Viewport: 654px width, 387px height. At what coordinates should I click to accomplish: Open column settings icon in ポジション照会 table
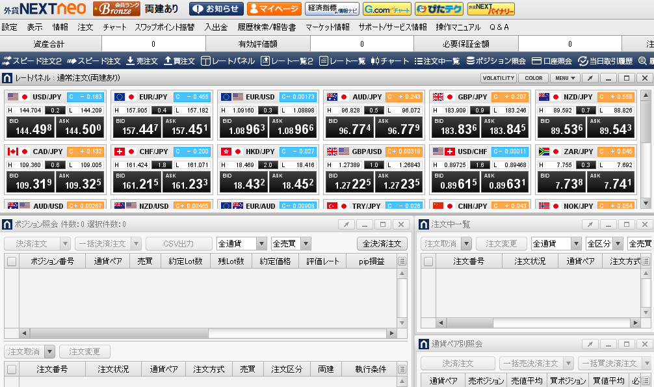402,261
